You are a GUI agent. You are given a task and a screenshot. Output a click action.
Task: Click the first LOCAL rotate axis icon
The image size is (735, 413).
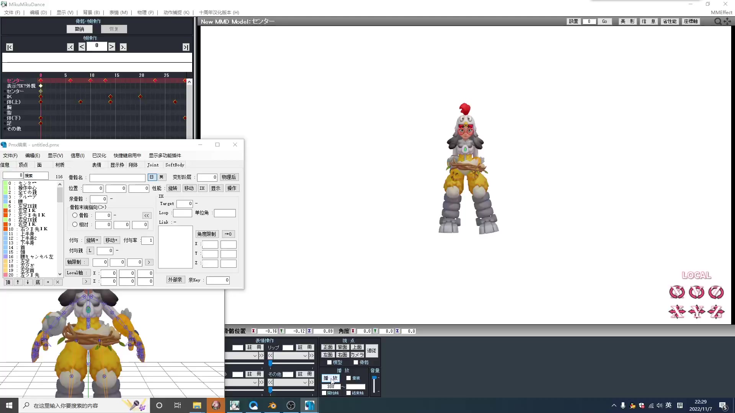pyautogui.click(x=677, y=292)
